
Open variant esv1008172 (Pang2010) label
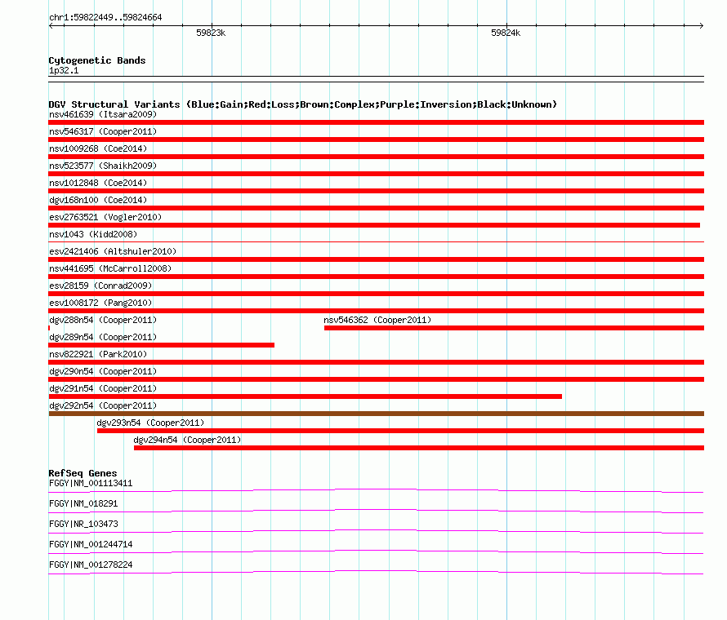[100, 303]
